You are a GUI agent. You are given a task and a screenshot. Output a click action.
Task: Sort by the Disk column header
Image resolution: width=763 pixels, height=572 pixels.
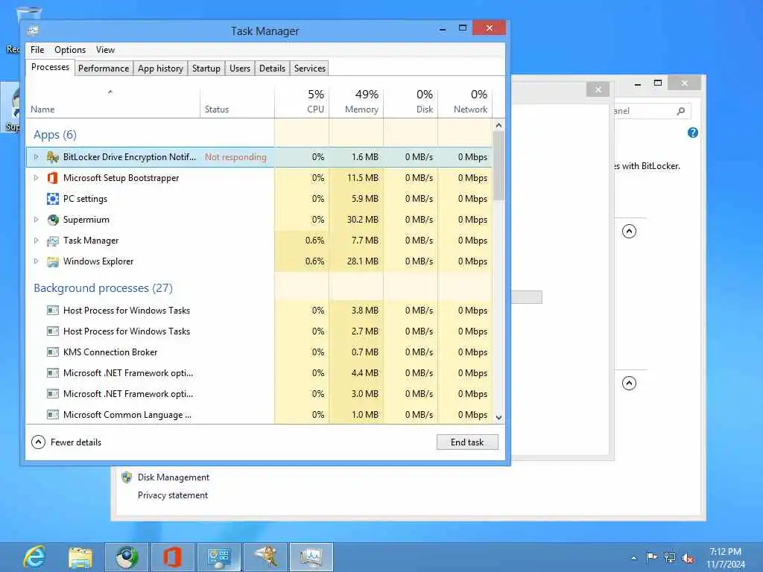(411, 102)
